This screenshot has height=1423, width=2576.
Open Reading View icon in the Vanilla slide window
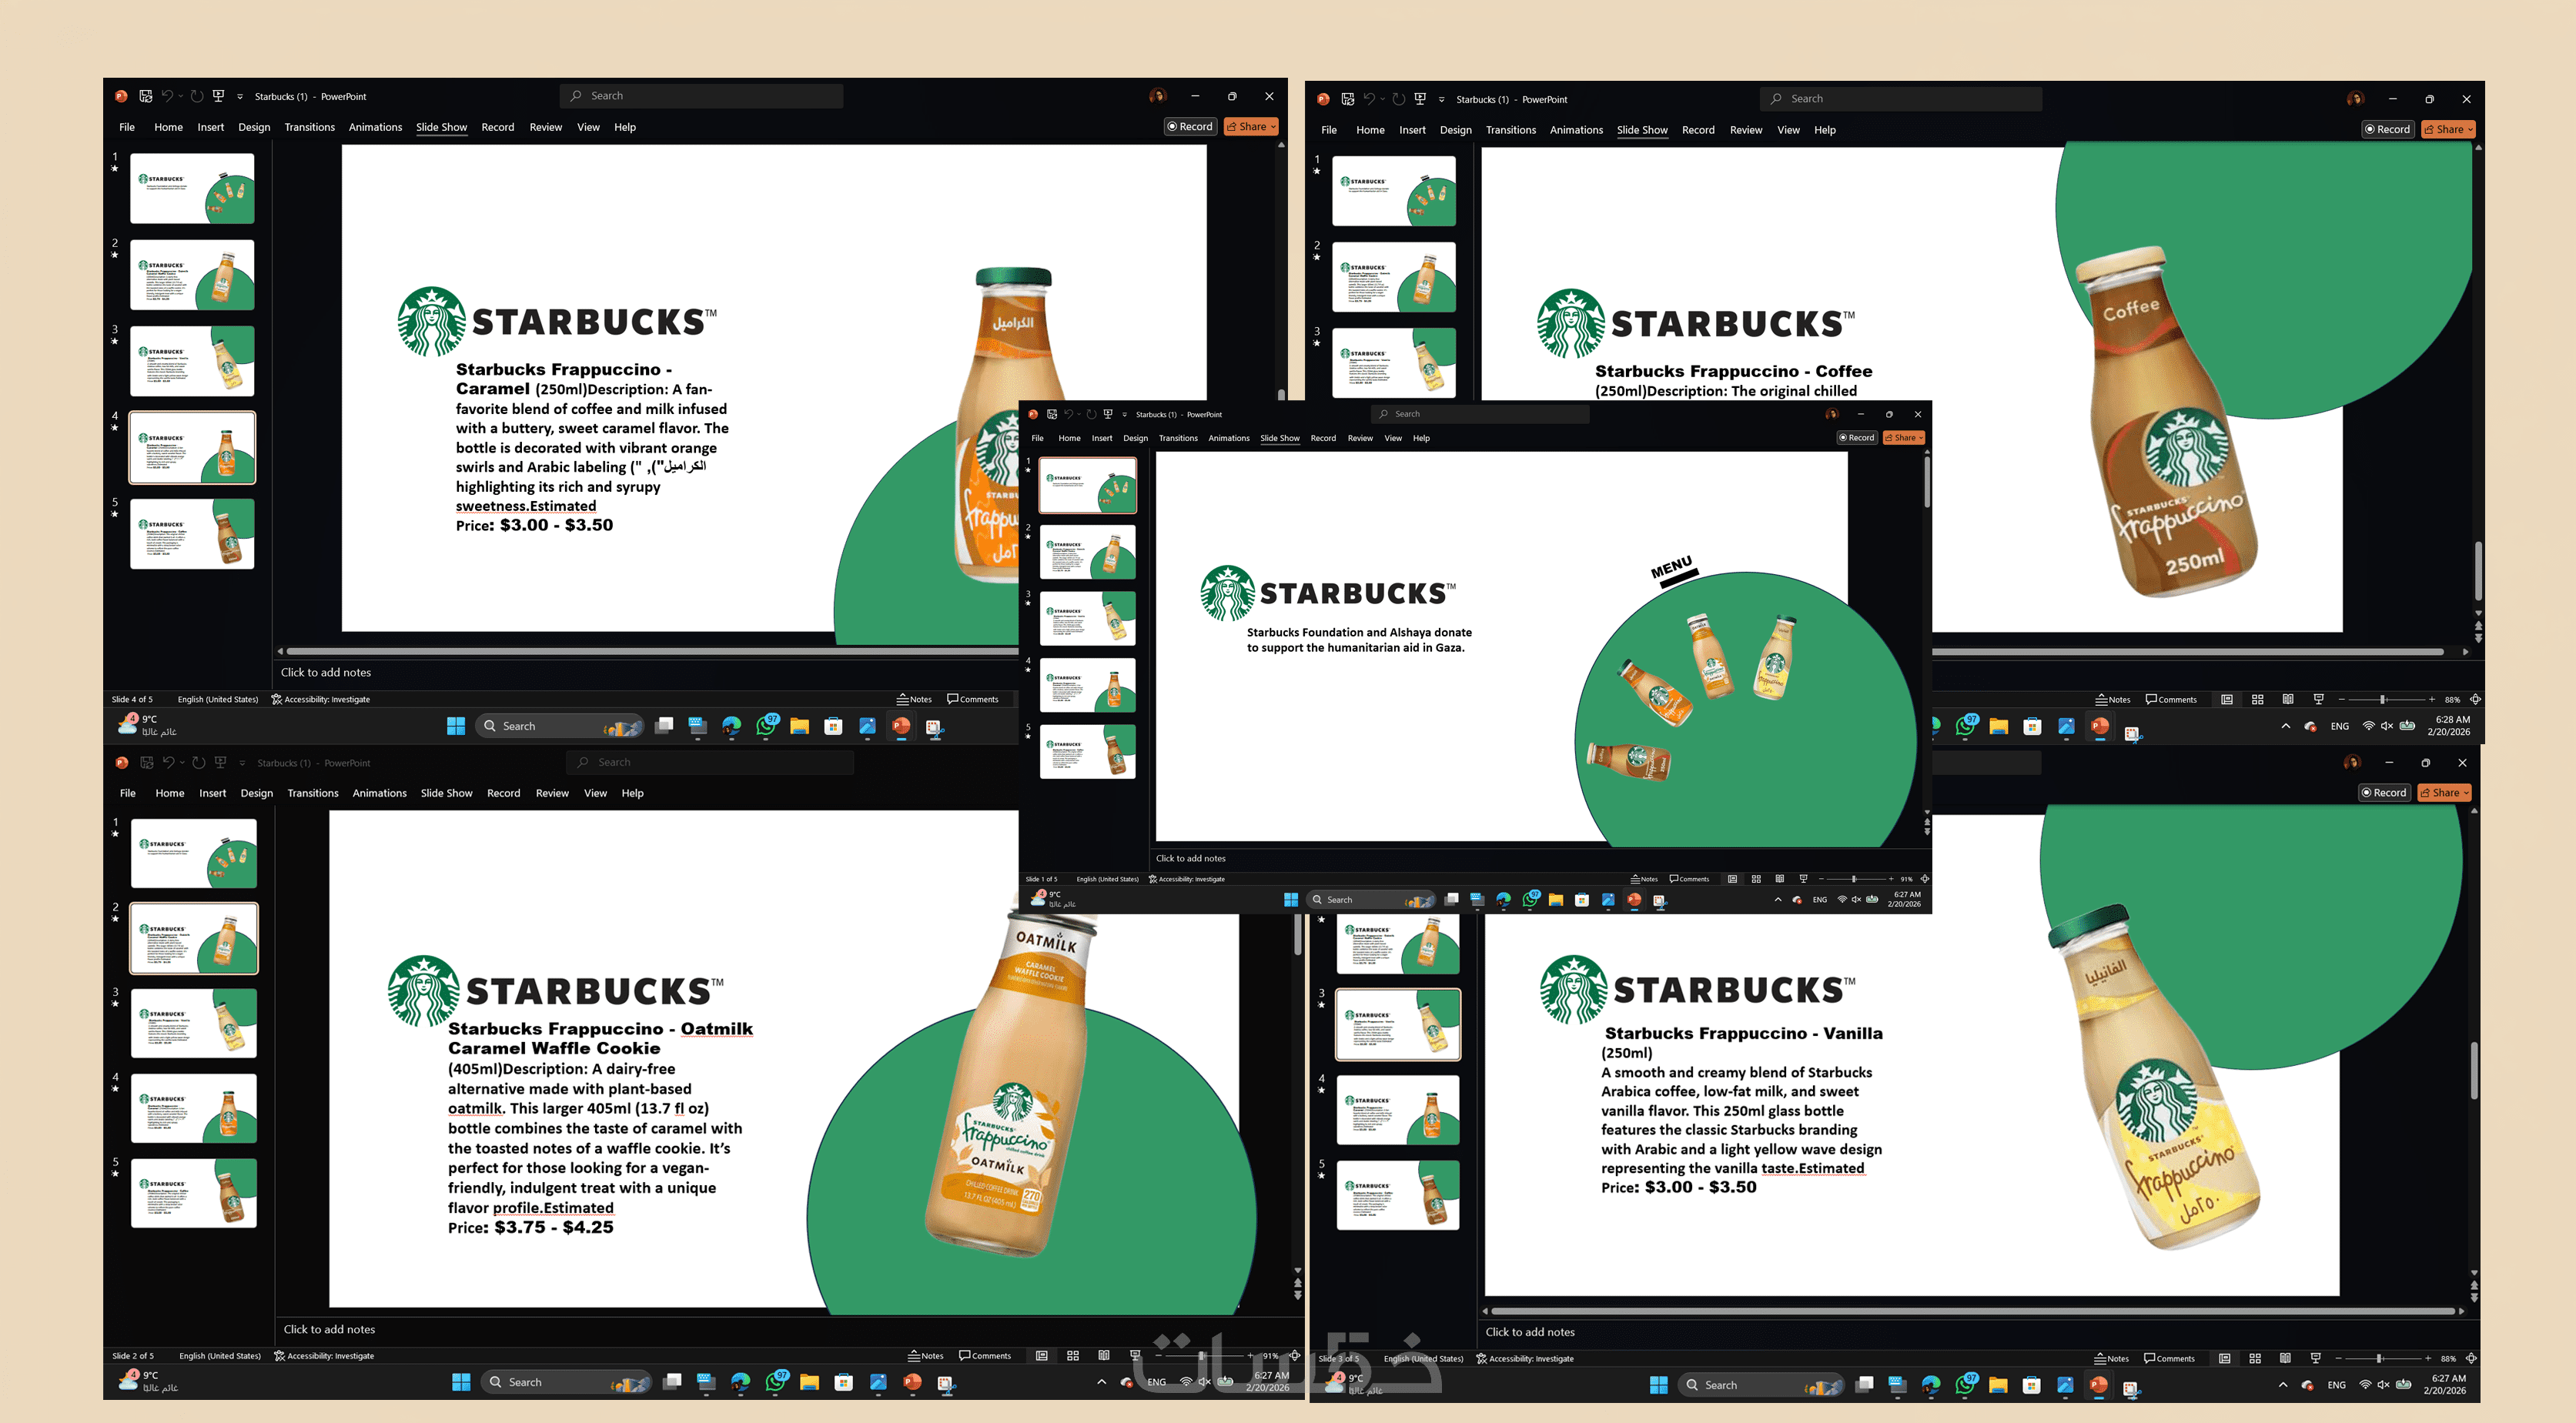[2285, 1358]
